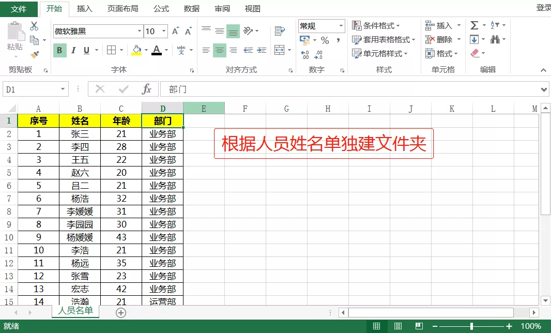Open the 条件格式 conditional formatting menu
551x333 pixels.
pos(376,25)
